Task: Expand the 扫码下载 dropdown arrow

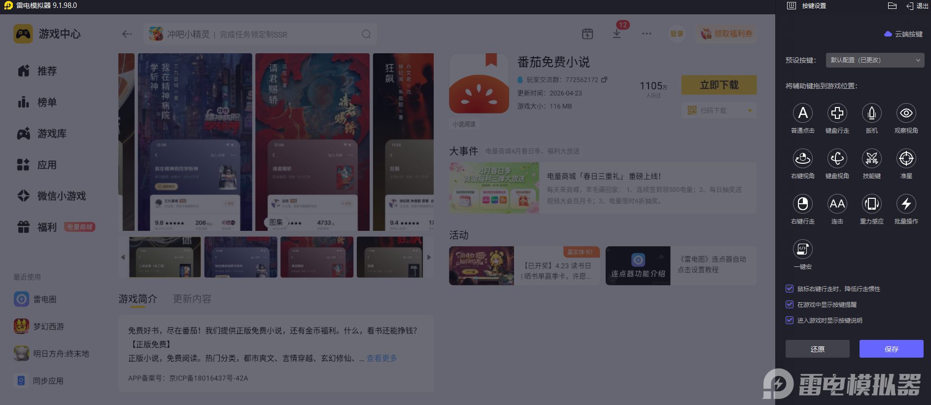Action: coord(750,110)
